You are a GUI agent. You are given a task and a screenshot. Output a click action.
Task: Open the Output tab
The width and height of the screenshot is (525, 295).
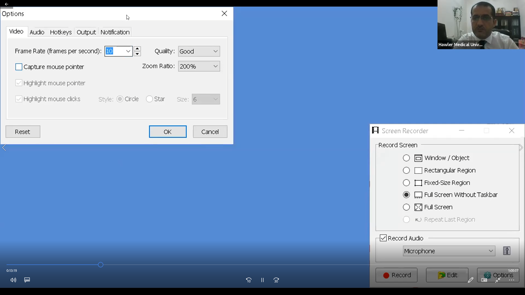(86, 32)
